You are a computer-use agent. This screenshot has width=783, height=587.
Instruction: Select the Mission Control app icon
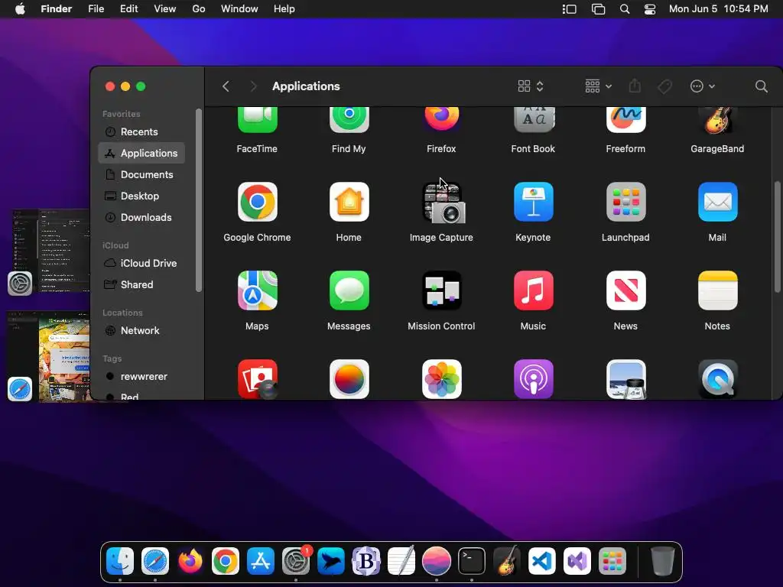[x=441, y=290]
